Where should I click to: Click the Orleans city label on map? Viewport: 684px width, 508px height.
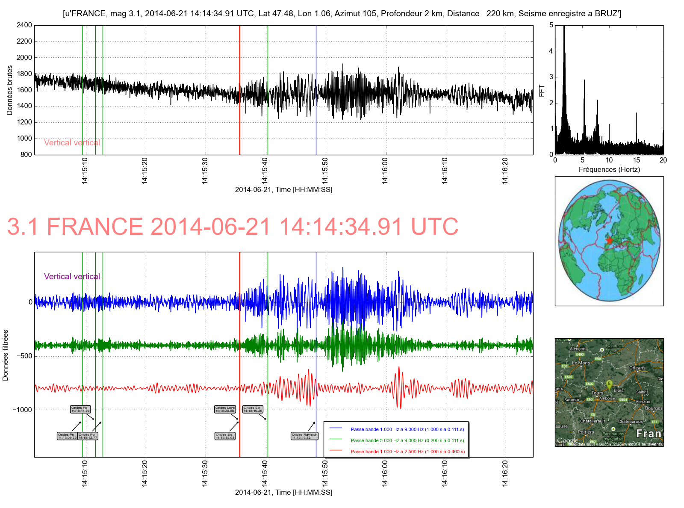point(637,368)
